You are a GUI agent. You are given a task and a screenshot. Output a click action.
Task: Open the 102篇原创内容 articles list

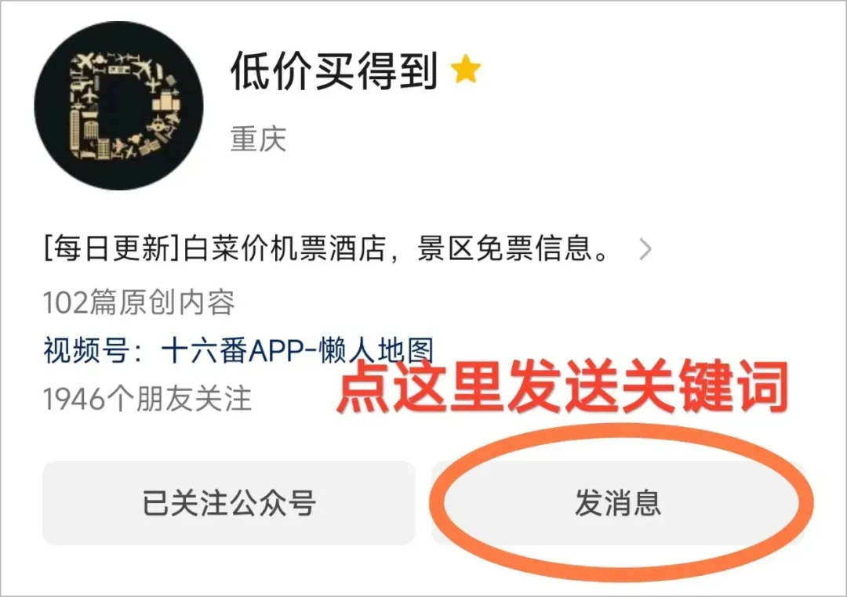pos(139,302)
